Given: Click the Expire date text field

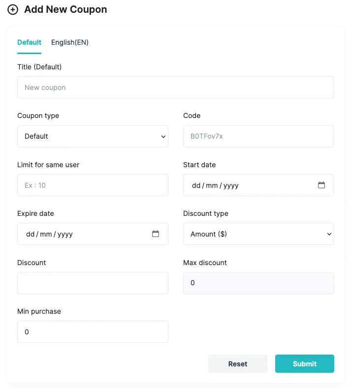Looking at the screenshot, I should 93,234.
